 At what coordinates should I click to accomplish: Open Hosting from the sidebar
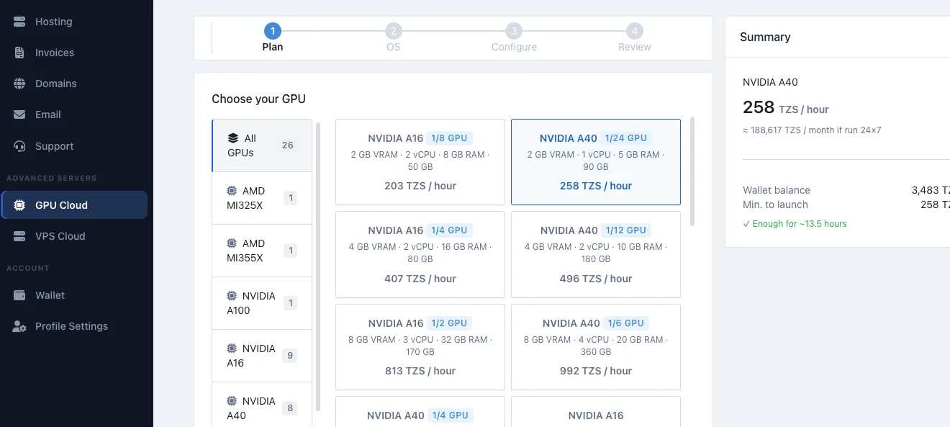[75, 22]
